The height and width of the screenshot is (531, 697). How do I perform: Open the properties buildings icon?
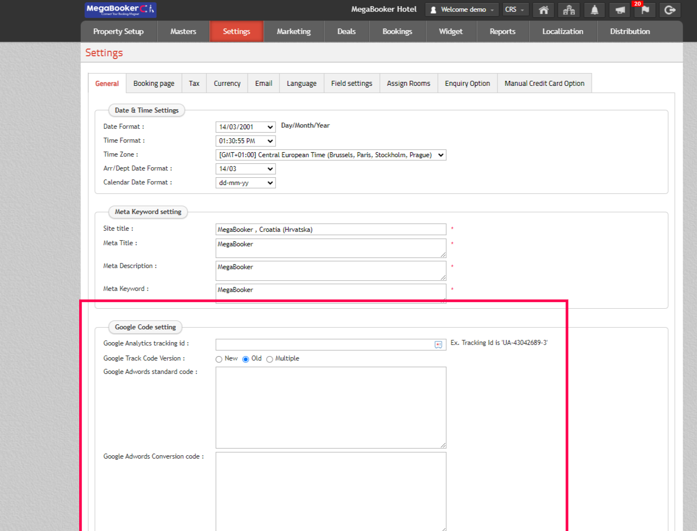[569, 10]
